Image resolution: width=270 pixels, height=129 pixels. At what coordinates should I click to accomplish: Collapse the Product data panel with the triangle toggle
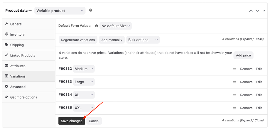(x=264, y=11)
